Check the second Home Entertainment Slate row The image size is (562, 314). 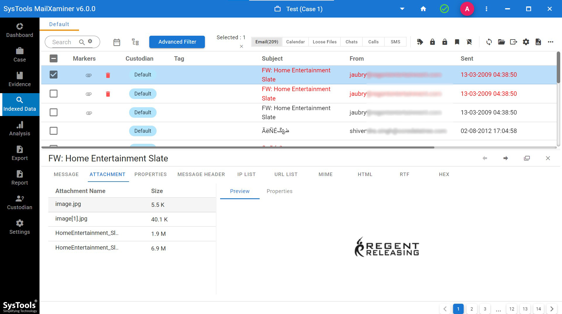pyautogui.click(x=54, y=94)
